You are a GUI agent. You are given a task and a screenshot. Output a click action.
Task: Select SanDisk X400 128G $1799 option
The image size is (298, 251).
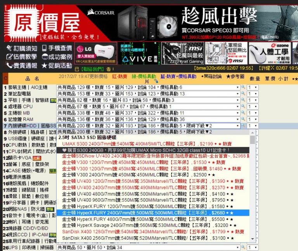point(153,232)
